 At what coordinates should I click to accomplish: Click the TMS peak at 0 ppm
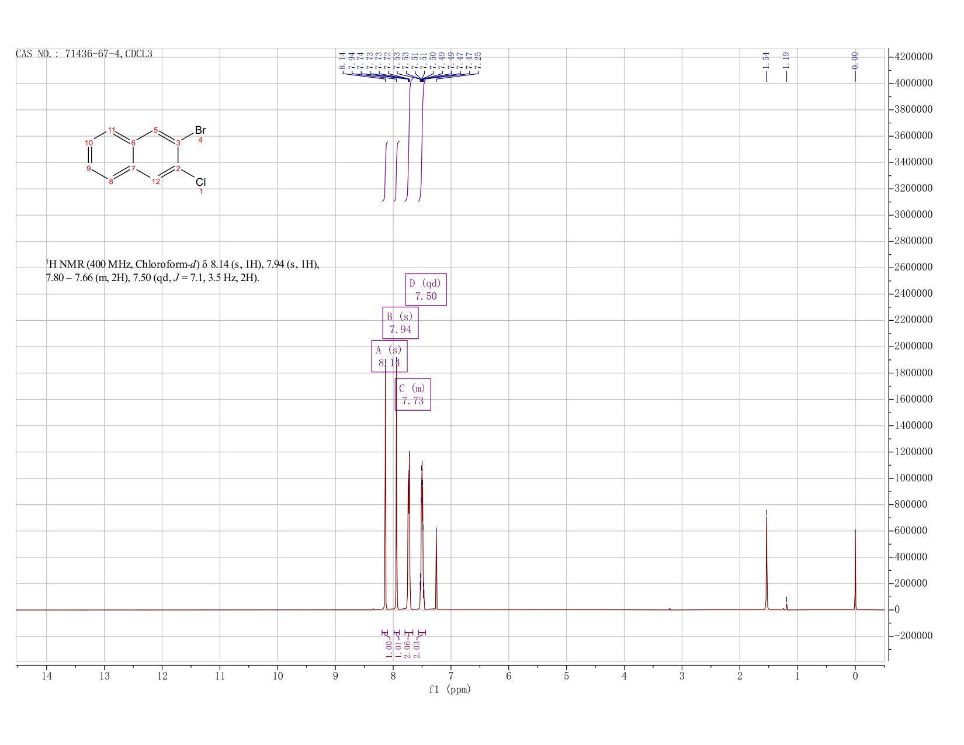point(855,573)
